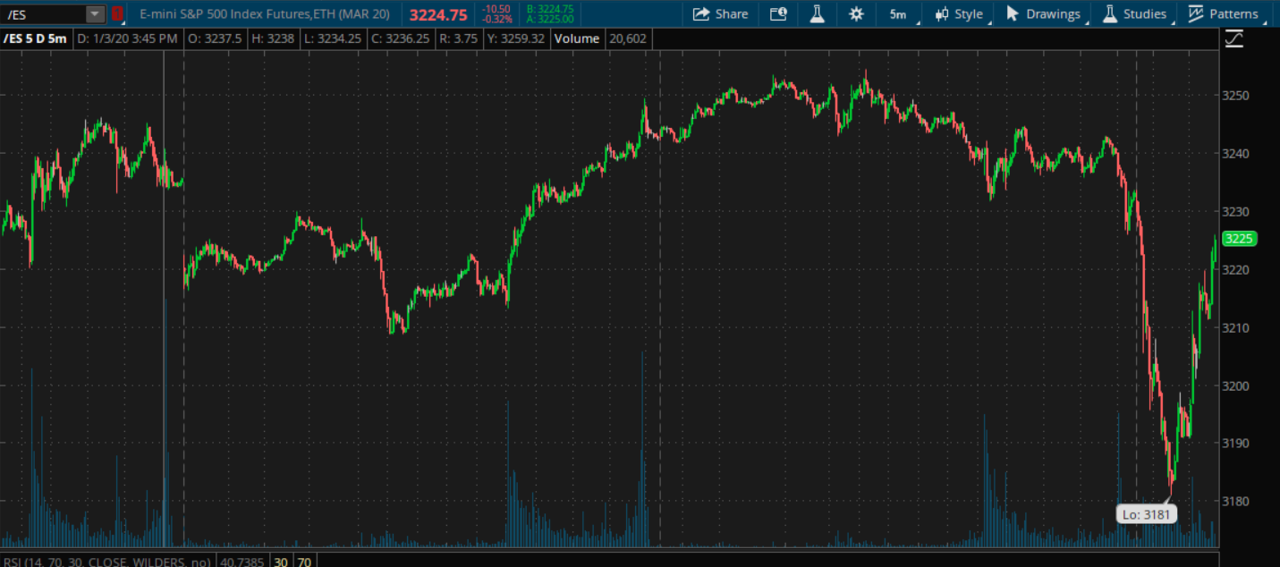This screenshot has height=567, width=1280.
Task: Open chart settings gear icon
Action: (x=856, y=13)
